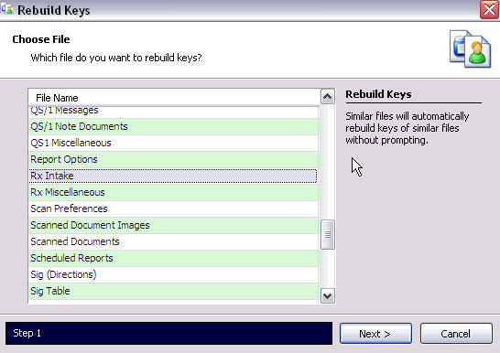The width and height of the screenshot is (500, 353).
Task: Click the database user file icon
Action: point(470,48)
